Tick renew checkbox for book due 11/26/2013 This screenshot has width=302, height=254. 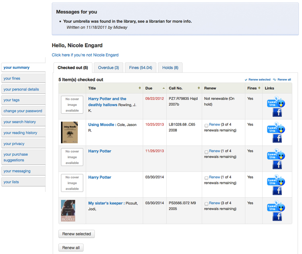[x=207, y=152]
